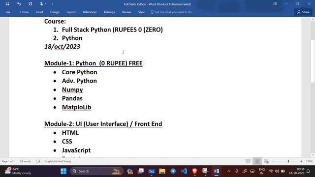Screen dimensions: 315x177
Task: Click the Word icon on taskbar
Action: point(217,171)
